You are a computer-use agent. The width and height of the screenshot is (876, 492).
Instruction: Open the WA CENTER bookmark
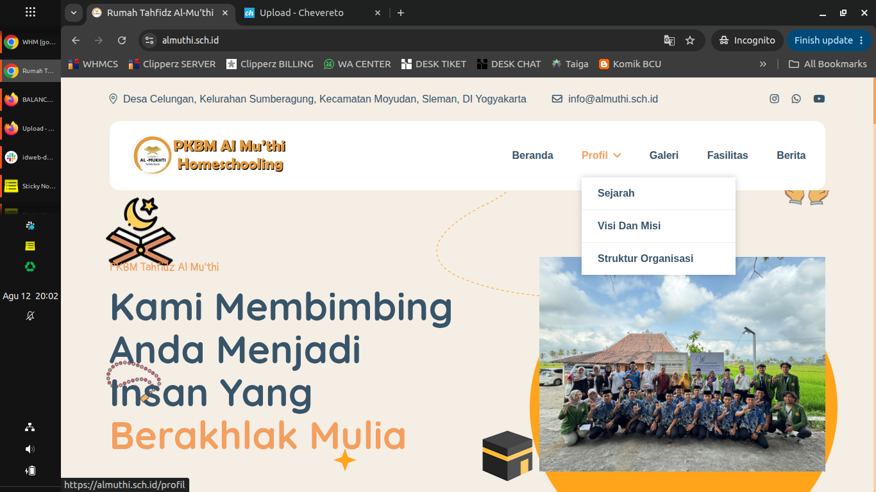click(x=357, y=64)
